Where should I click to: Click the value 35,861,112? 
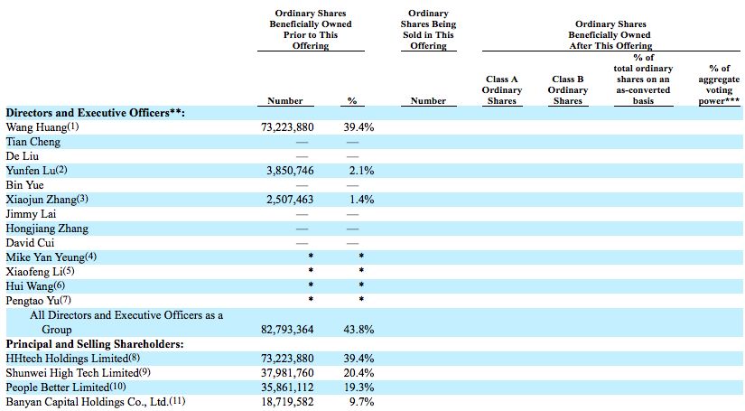287,388
